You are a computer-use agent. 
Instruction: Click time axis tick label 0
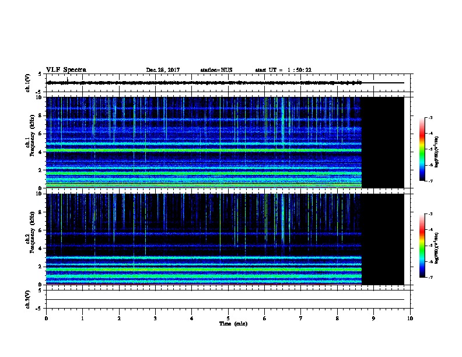(x=46, y=318)
